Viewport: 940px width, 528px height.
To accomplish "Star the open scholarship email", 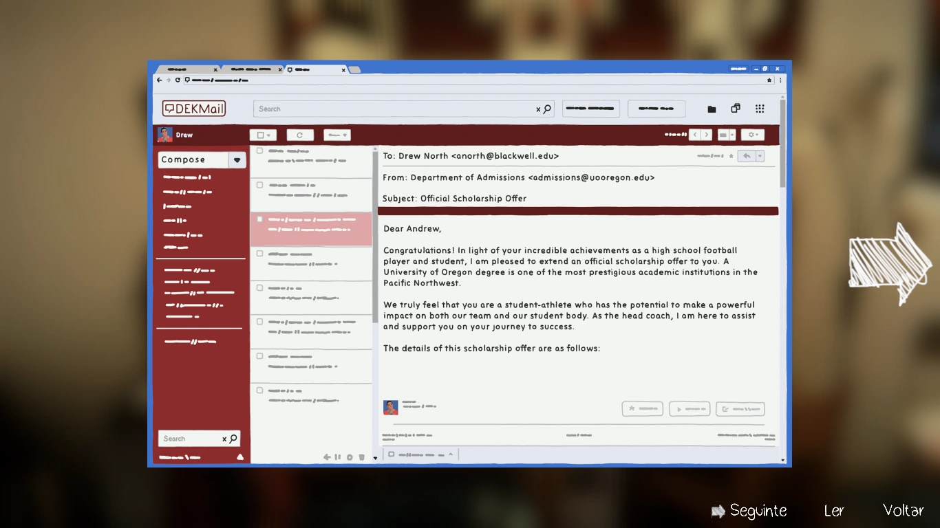I will coord(731,156).
